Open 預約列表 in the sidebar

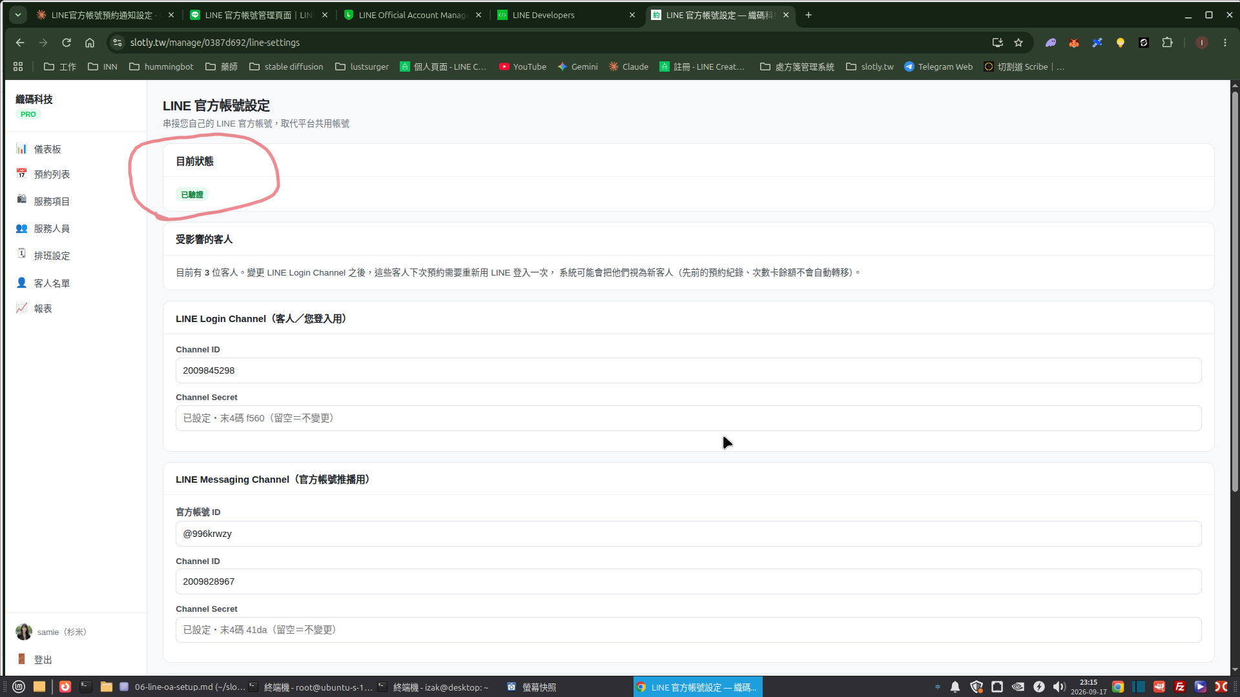pos(43,174)
